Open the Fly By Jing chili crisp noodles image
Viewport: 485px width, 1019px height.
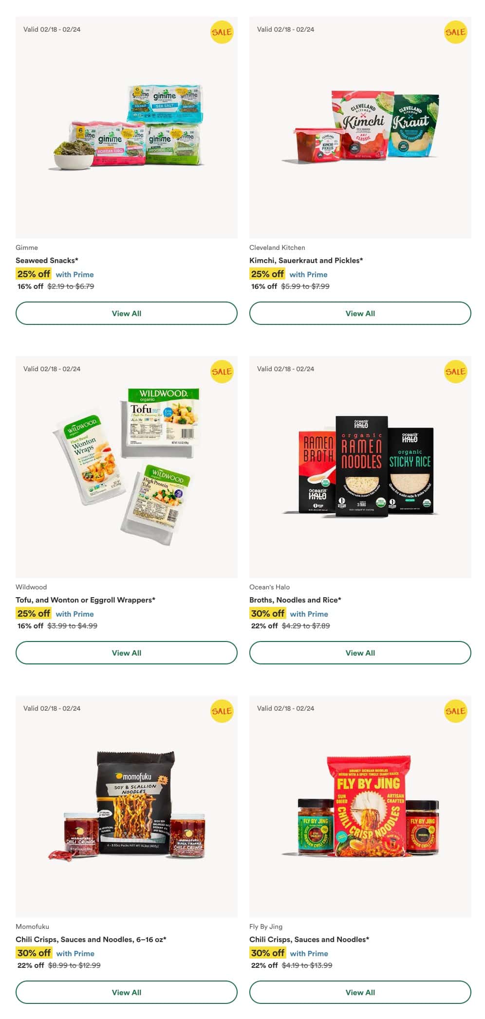pos(360,807)
